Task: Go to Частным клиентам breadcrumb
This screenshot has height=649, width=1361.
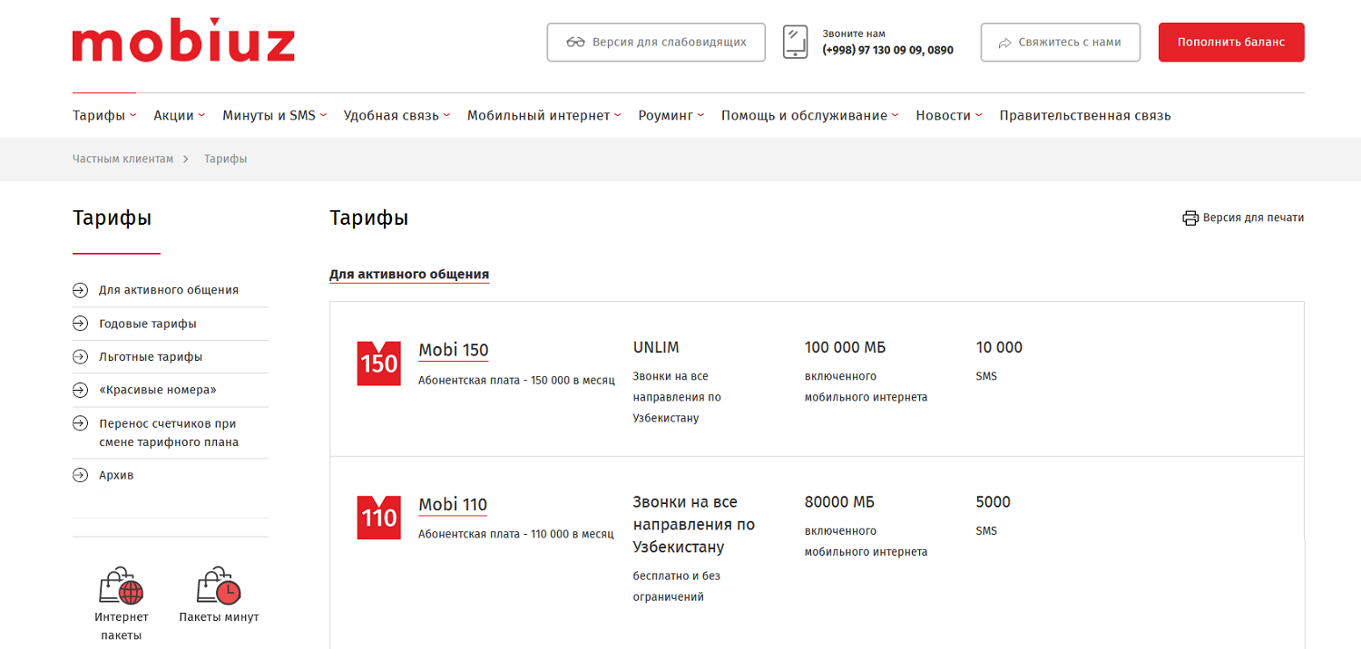Action: pyautogui.click(x=122, y=159)
